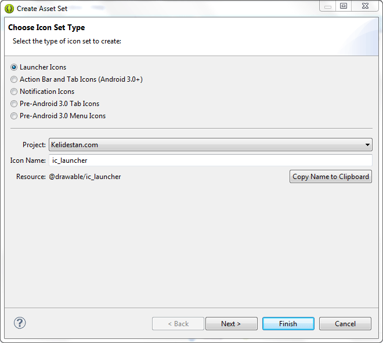Click the Create Asset Set title icon
Viewport: 383px width, 343px height.
[9, 9]
